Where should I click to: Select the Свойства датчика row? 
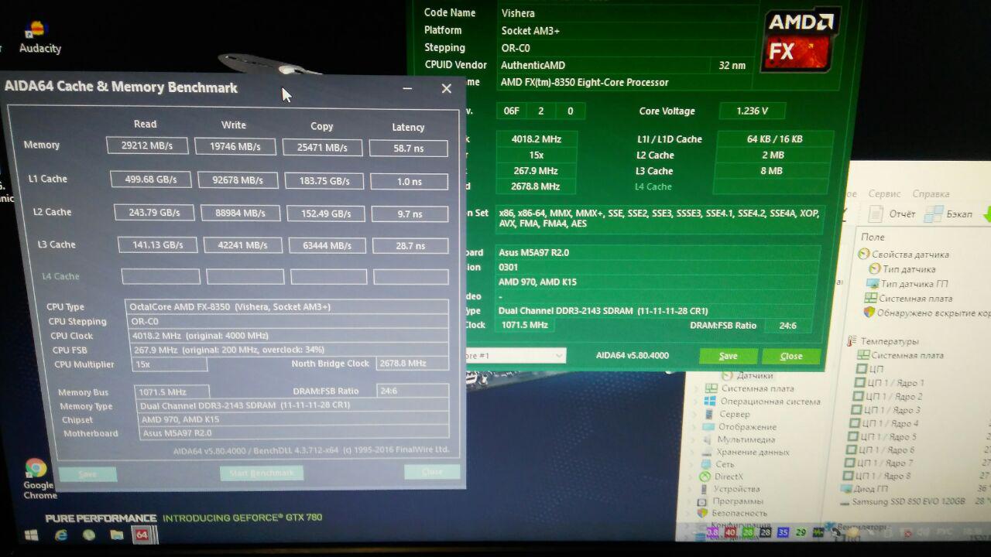click(904, 254)
